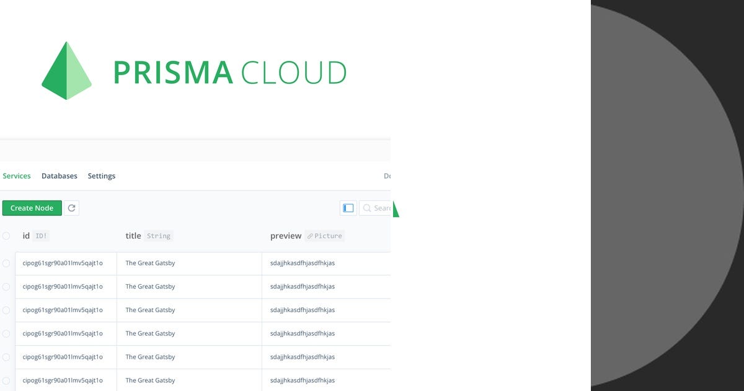
Task: Select the Services navigation link
Action: [16, 176]
